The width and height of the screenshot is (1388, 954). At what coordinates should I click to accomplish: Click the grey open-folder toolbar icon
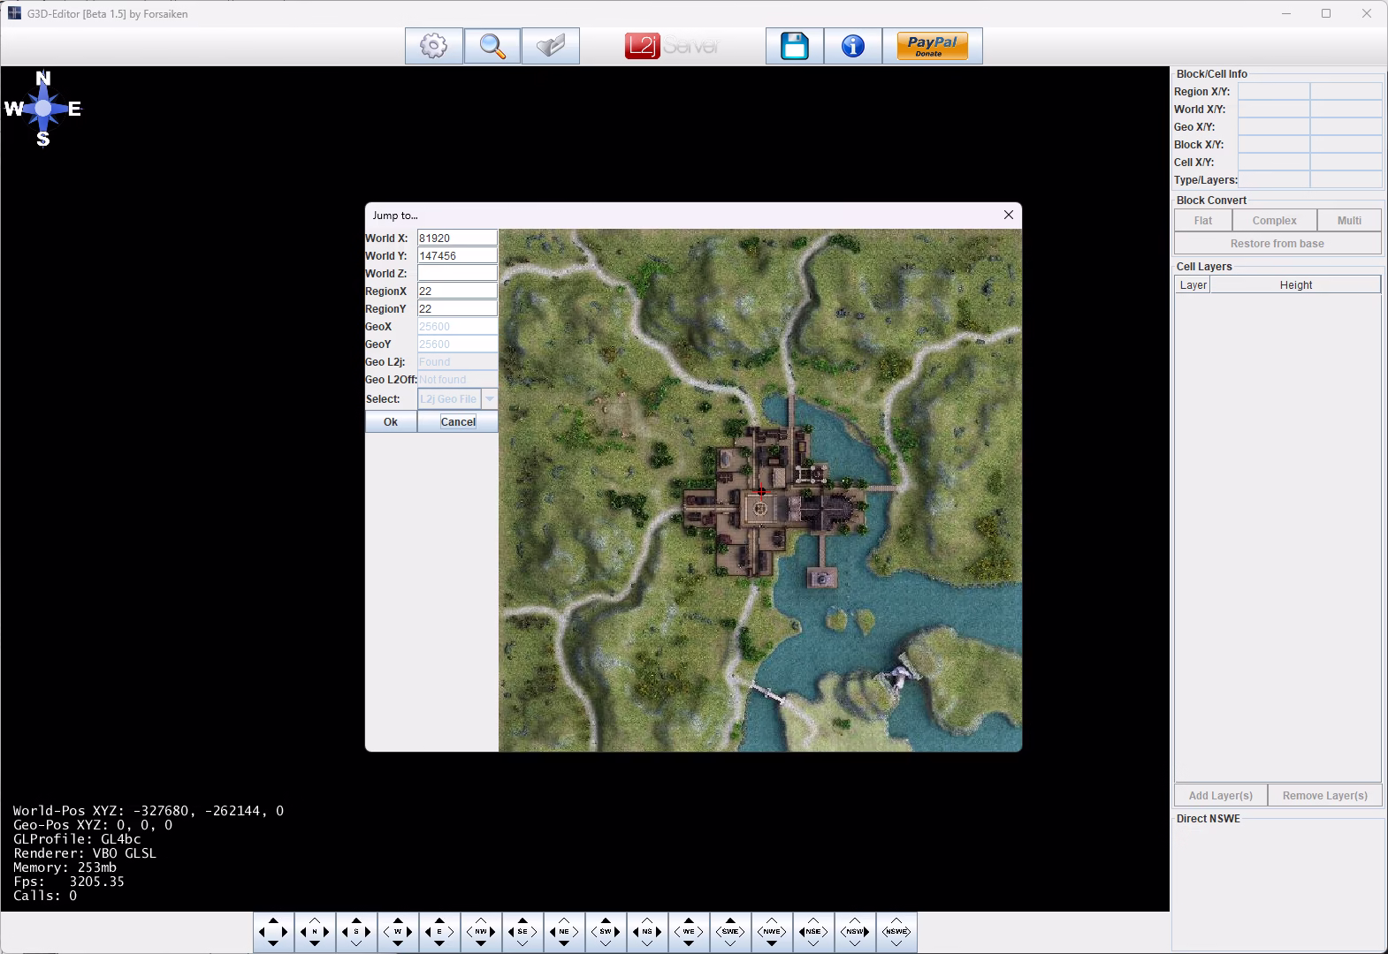tap(550, 46)
